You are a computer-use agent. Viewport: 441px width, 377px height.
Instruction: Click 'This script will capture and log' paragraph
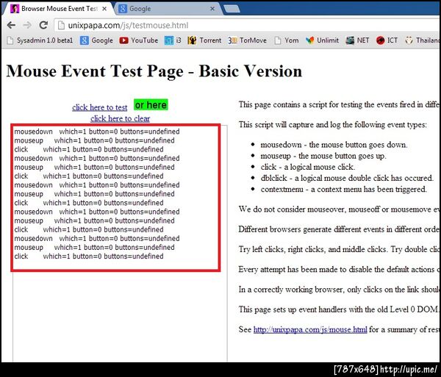click(x=332, y=124)
